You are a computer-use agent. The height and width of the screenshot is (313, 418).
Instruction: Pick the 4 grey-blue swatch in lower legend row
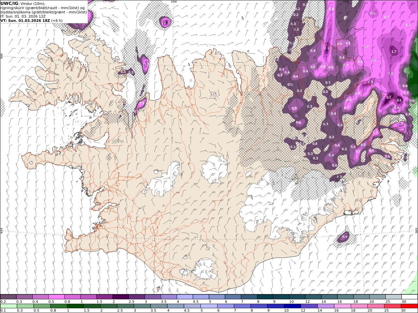tap(176, 306)
